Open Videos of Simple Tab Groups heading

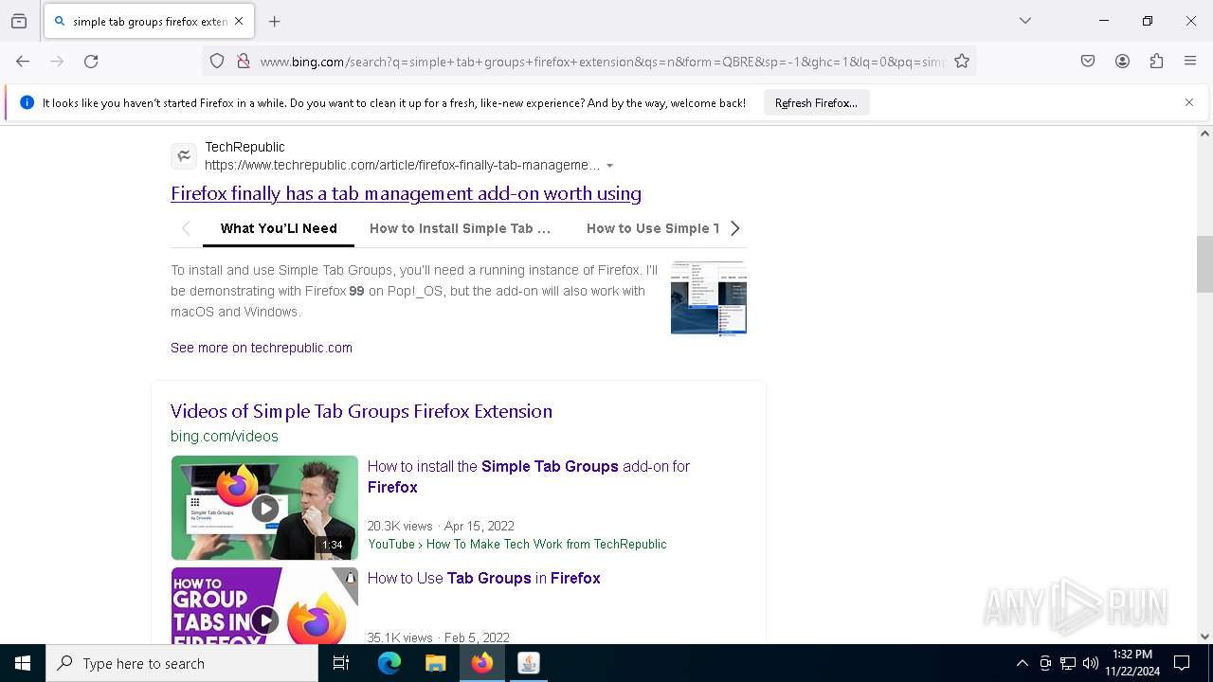pos(361,411)
